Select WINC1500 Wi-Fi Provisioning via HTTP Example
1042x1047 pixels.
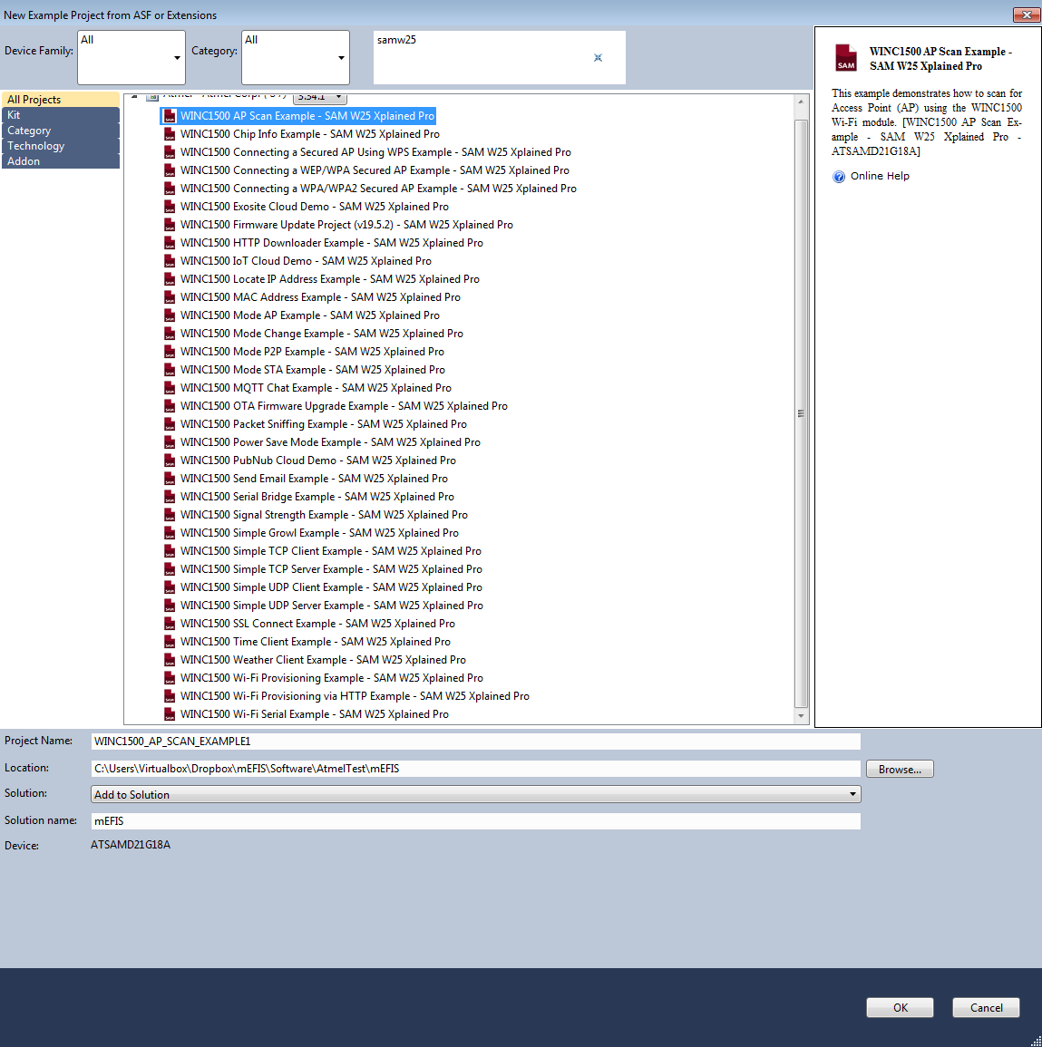point(355,696)
